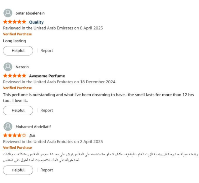
Task: Click the five-star rating on Quality review
Action: coord(15,22)
